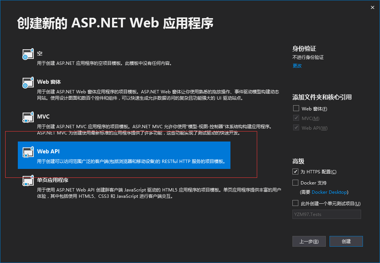
Task: Open the Docker Desktop link
Action: [329, 192]
